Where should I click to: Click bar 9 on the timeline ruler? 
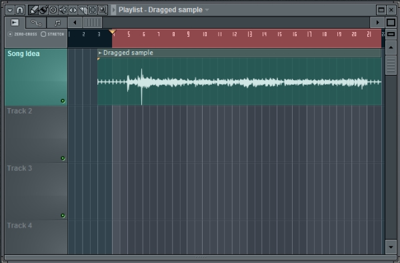coord(188,34)
